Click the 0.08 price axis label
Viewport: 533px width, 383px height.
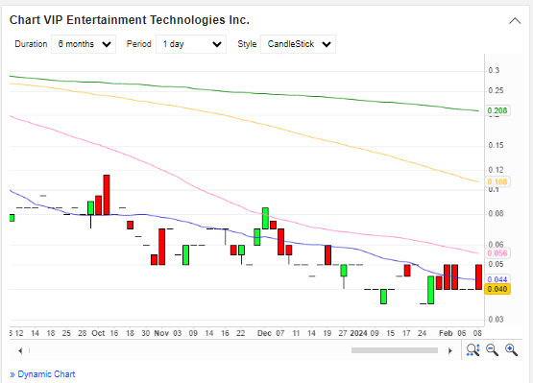click(496, 214)
